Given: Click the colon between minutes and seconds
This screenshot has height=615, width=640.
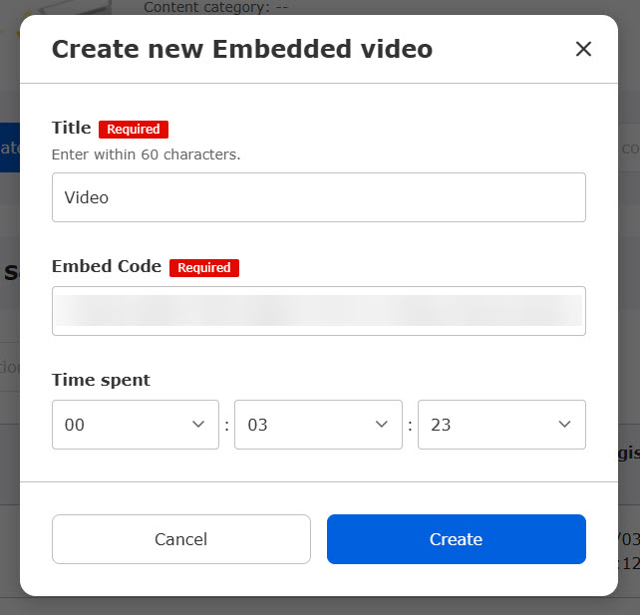Looking at the screenshot, I should (410, 426).
